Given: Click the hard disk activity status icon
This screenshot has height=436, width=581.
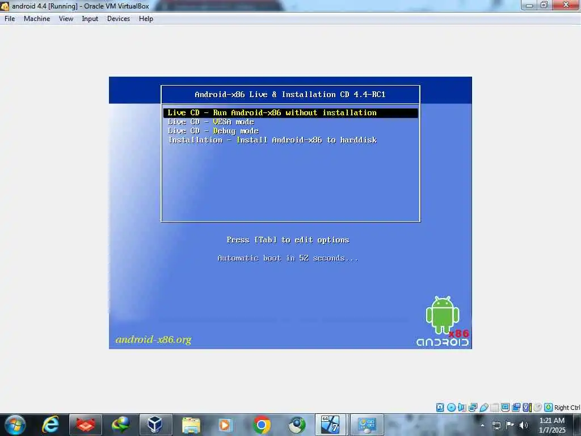Looking at the screenshot, I should [440, 408].
